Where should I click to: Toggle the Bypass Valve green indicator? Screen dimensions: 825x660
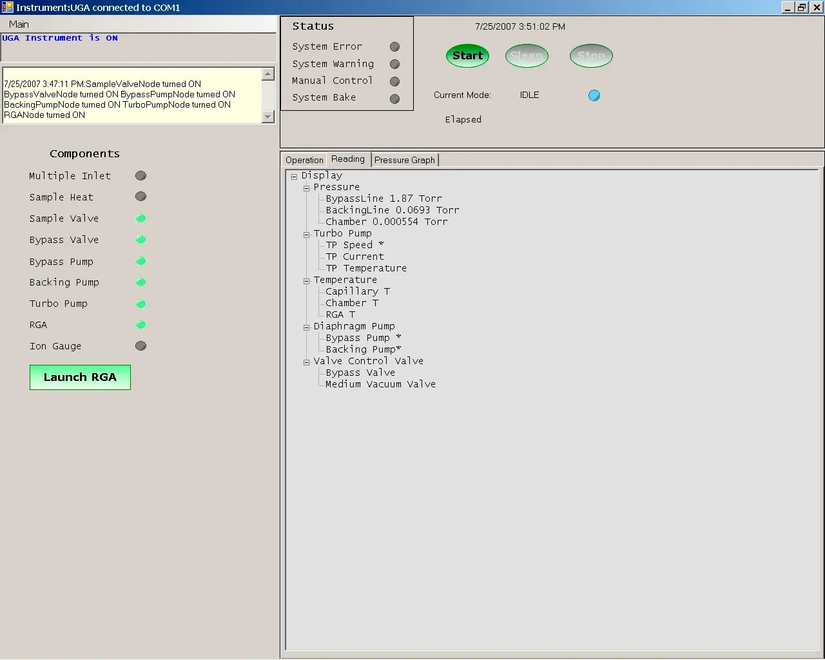point(141,240)
